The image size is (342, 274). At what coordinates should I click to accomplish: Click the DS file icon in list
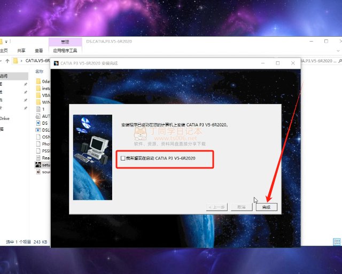point(38,123)
